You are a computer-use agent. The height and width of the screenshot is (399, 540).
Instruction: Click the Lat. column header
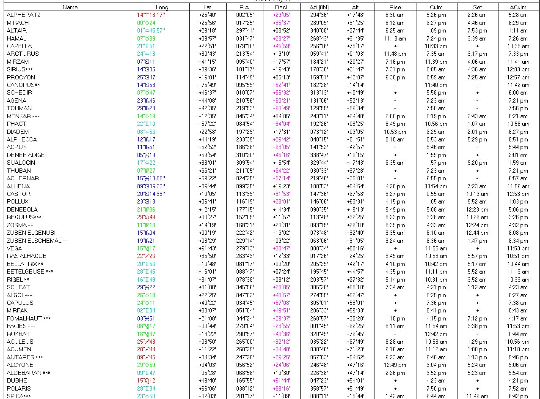pos(207,7)
